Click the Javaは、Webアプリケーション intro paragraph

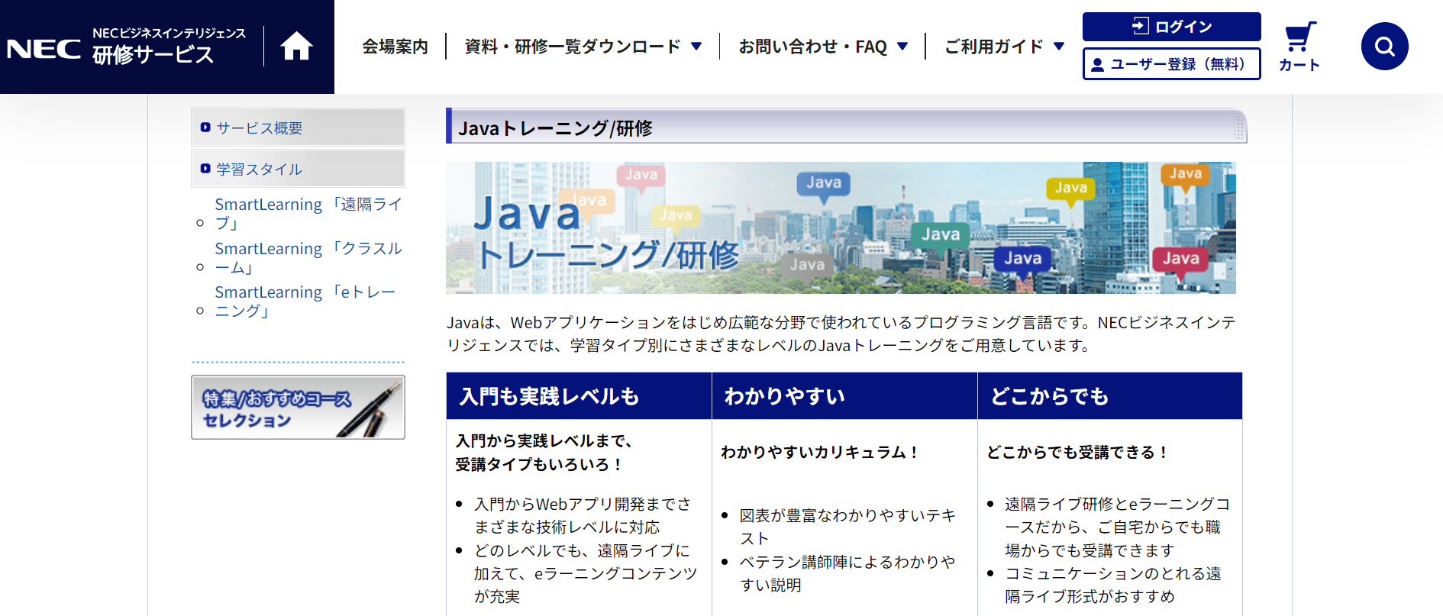point(841,334)
